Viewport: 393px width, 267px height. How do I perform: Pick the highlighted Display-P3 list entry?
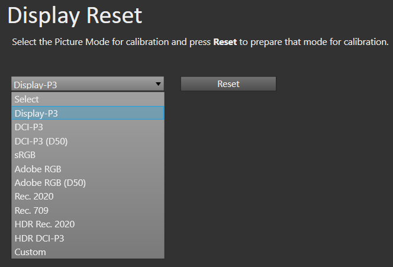point(88,113)
